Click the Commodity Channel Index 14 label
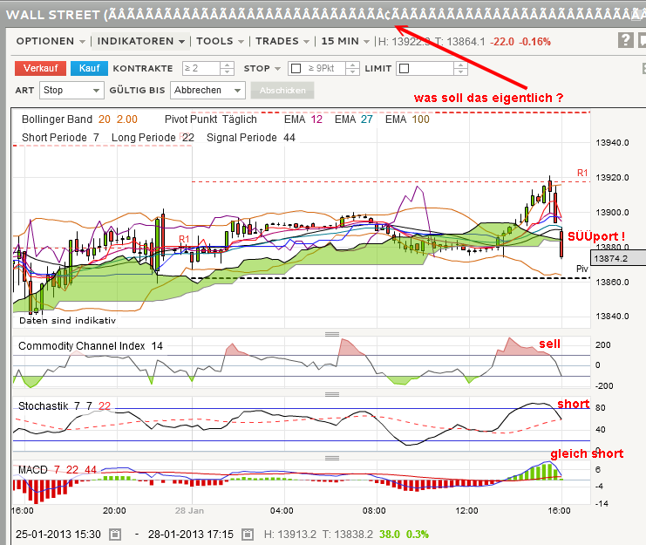Viewport: 646px width, 545px height. click(x=91, y=346)
